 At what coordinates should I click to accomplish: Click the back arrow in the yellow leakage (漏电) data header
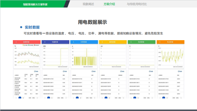click(x=102, y=42)
